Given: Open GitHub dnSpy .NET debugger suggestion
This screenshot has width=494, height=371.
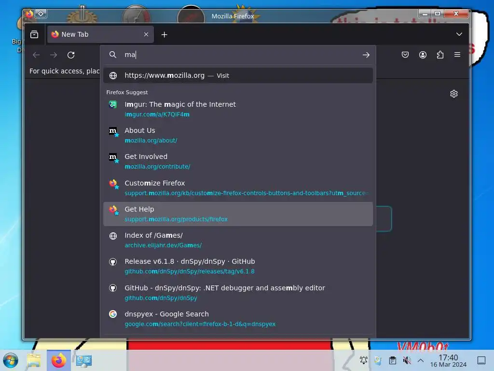Looking at the screenshot, I should pos(238,293).
